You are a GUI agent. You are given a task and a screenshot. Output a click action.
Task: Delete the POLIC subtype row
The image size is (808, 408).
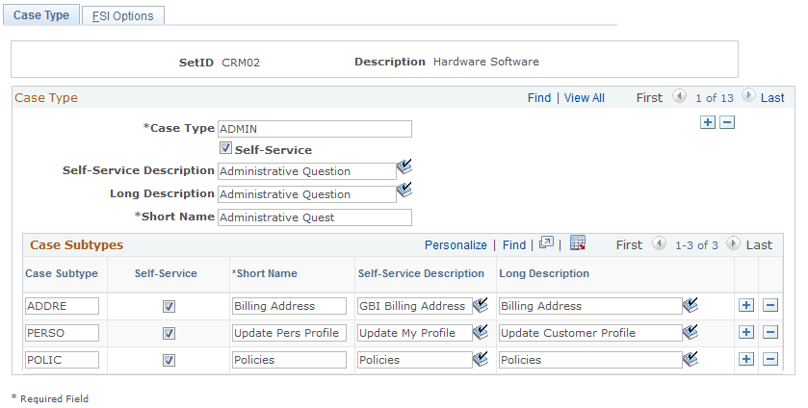click(x=769, y=359)
